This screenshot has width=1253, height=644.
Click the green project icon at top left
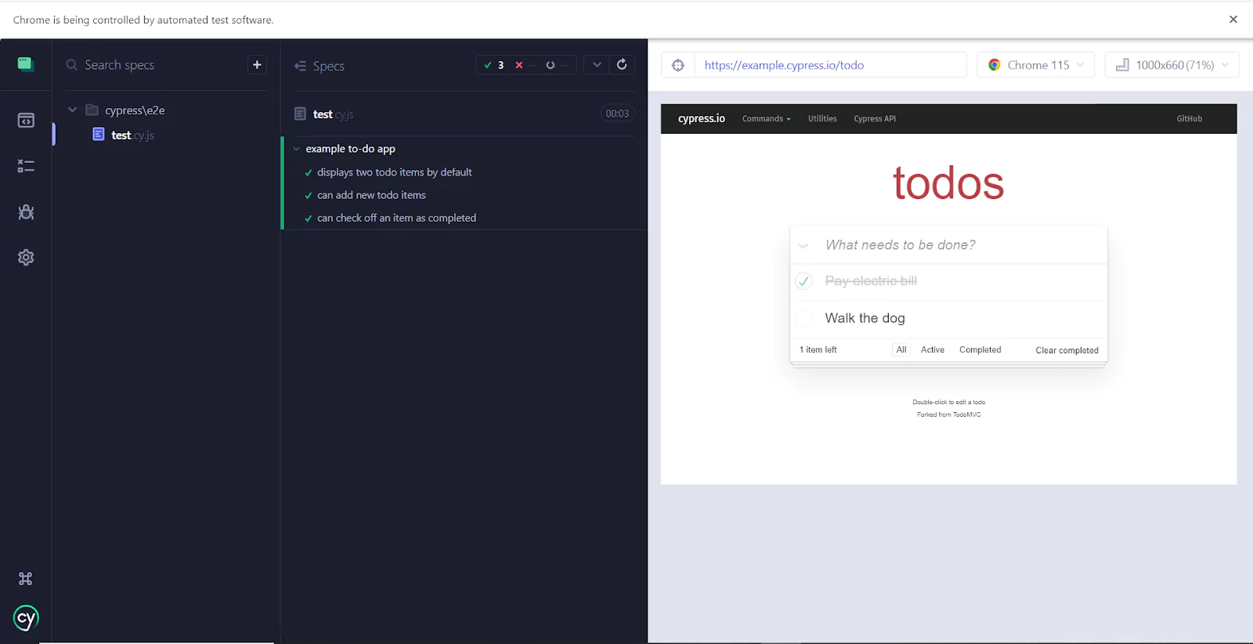(26, 64)
